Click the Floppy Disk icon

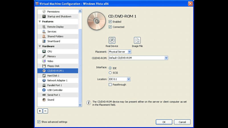pyautogui.click(x=44, y=66)
